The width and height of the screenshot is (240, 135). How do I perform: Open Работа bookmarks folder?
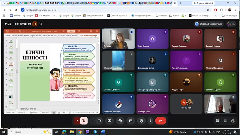pyautogui.click(x=174, y=16)
